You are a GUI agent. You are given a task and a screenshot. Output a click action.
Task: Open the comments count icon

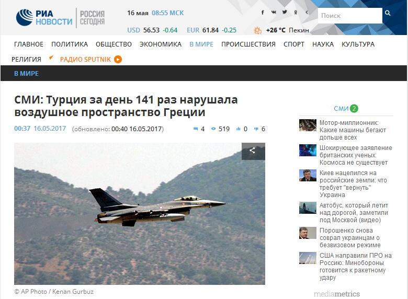pos(196,129)
